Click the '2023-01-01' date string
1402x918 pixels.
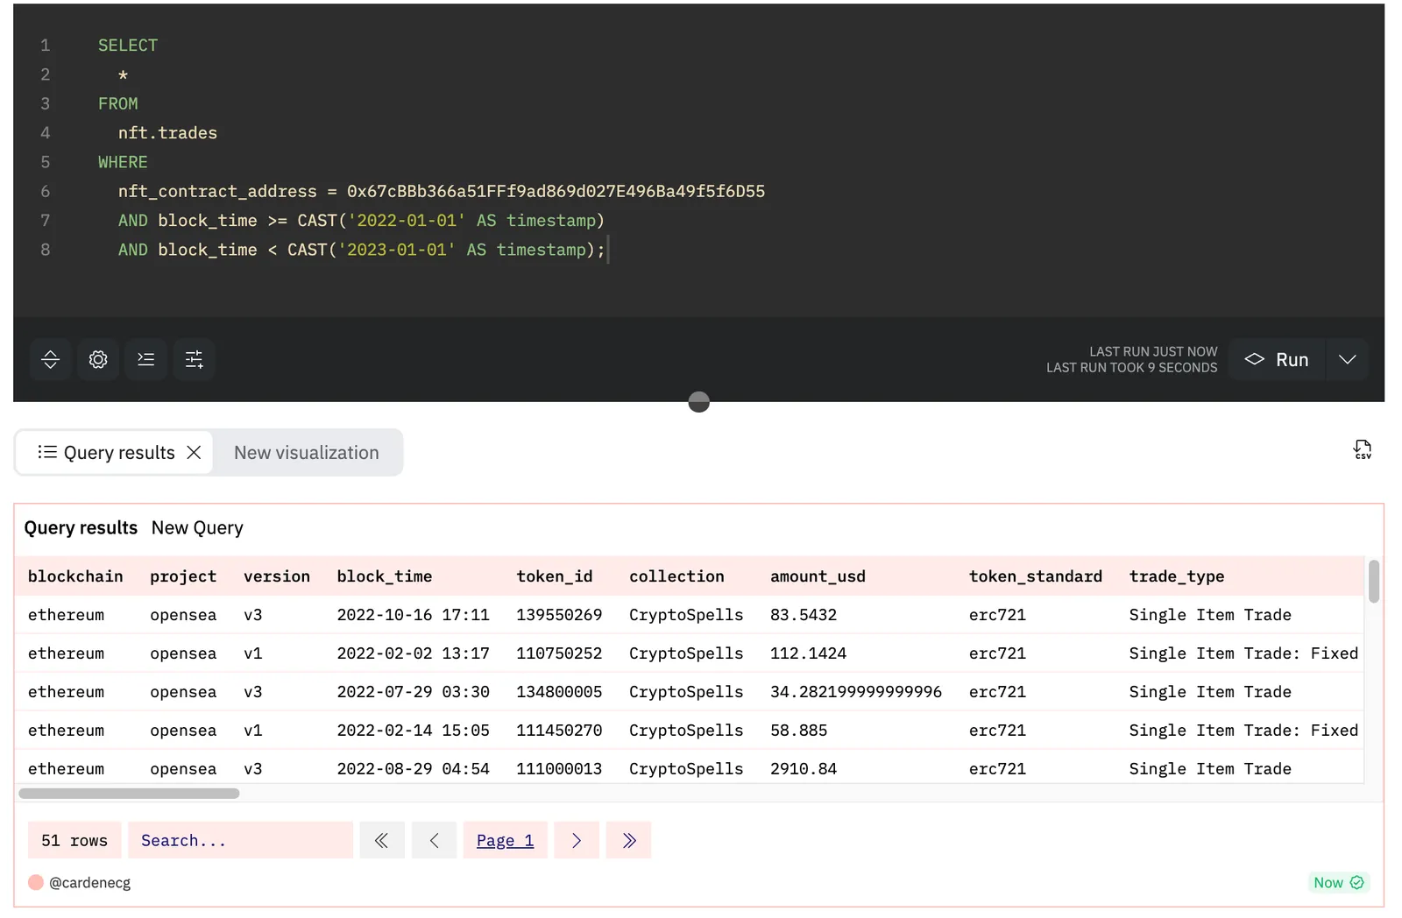point(397,250)
